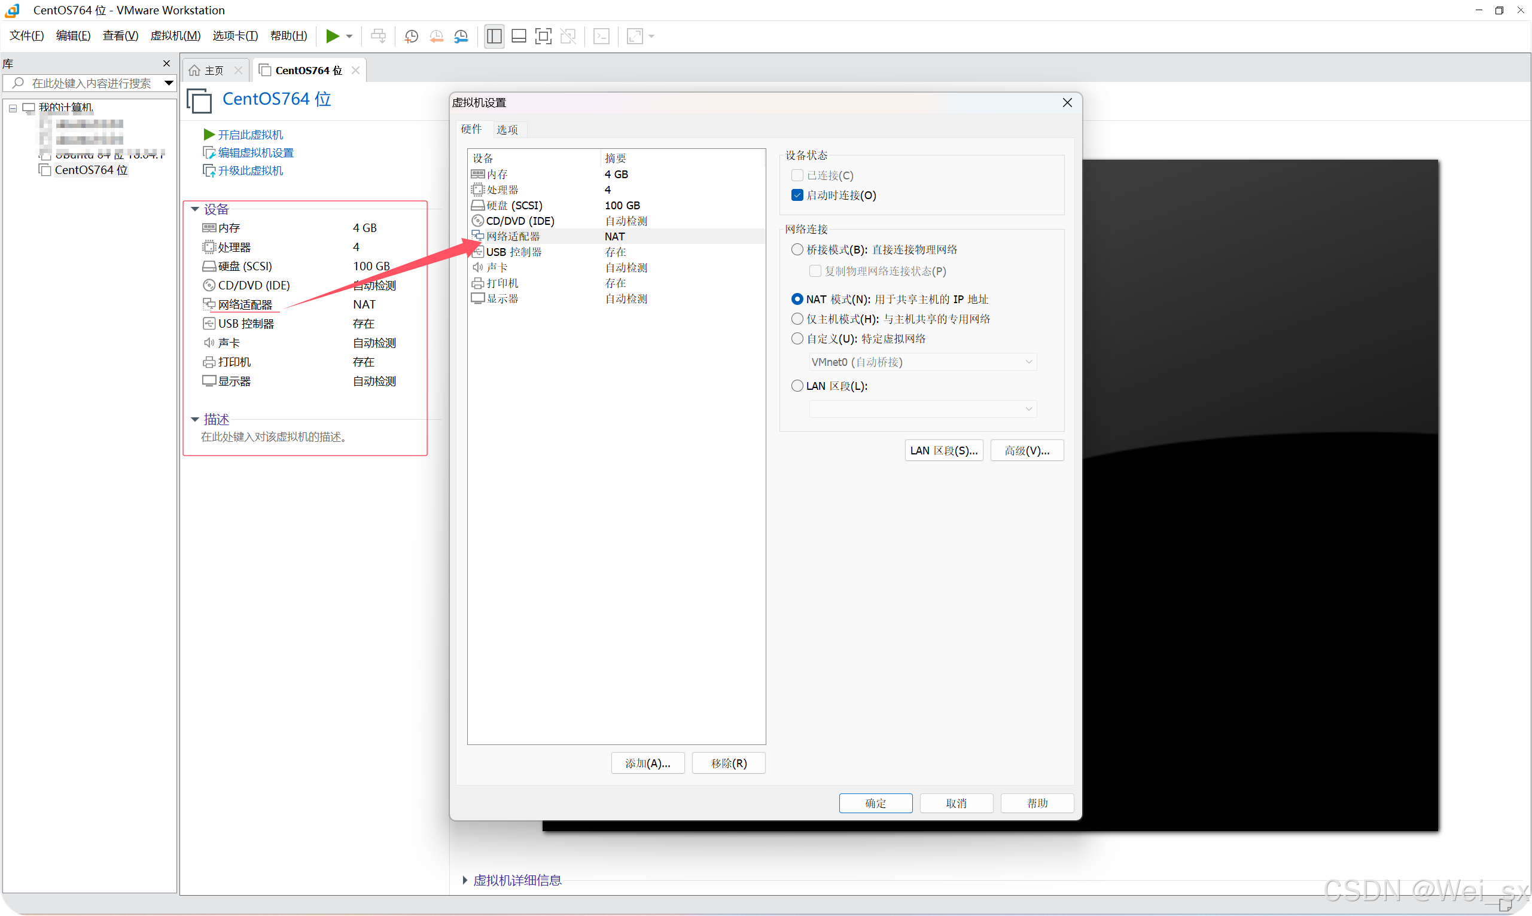Open the snapshot manager toolbar icon
Viewport: 1532px width, 916px height.
[x=461, y=36]
